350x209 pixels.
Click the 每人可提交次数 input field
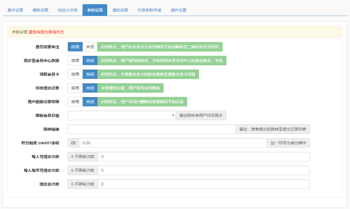[204, 157]
